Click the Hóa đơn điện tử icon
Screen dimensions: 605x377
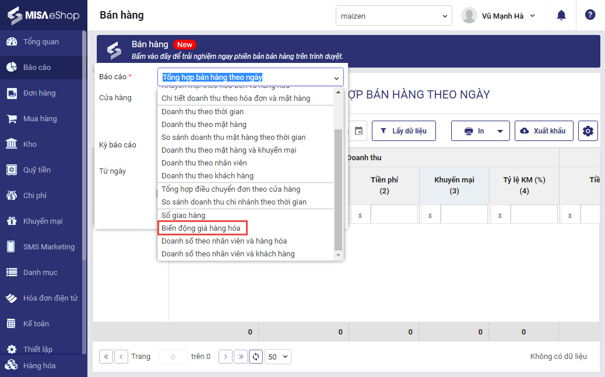pos(12,298)
